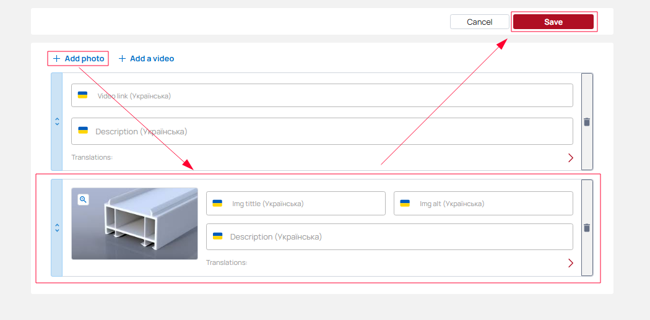
Task: Click the flag in video block Description field
Action: [83, 130]
